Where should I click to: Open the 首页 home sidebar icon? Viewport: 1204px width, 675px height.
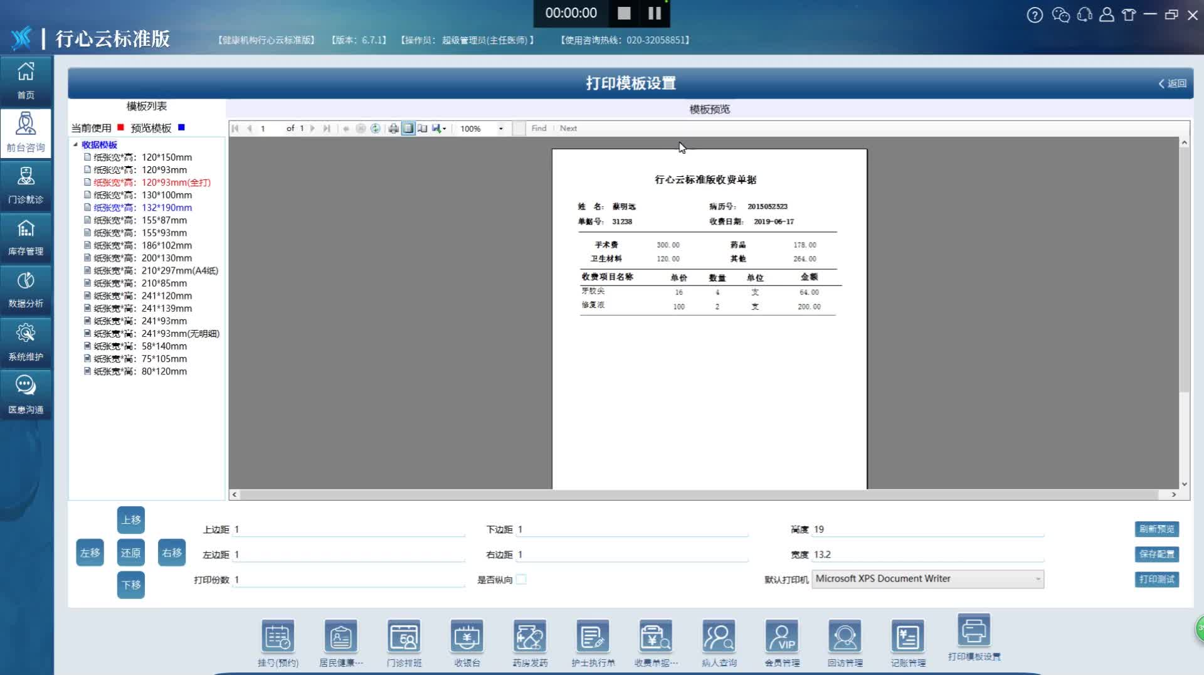click(26, 81)
